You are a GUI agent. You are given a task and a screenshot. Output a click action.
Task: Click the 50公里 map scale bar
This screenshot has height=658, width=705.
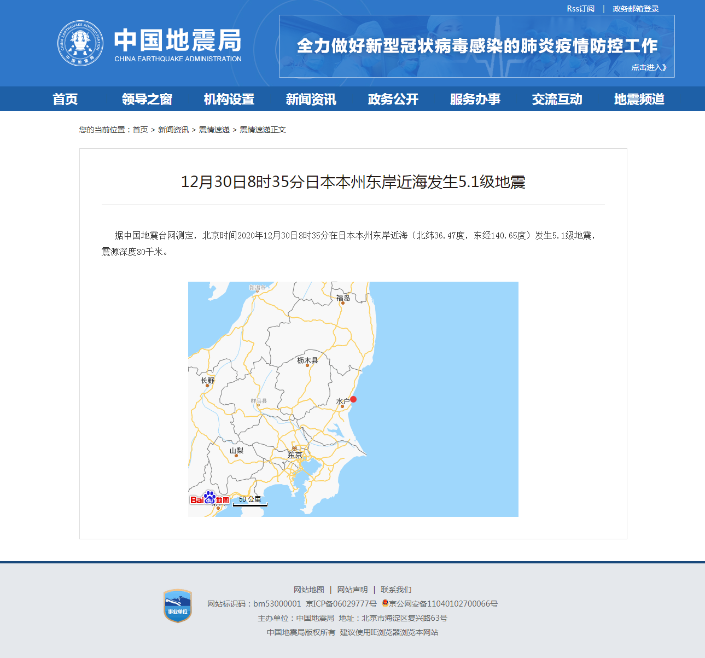[x=249, y=500]
